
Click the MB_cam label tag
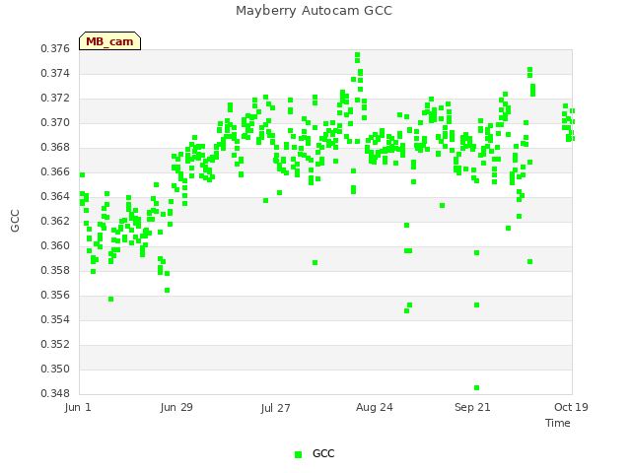[x=109, y=41]
